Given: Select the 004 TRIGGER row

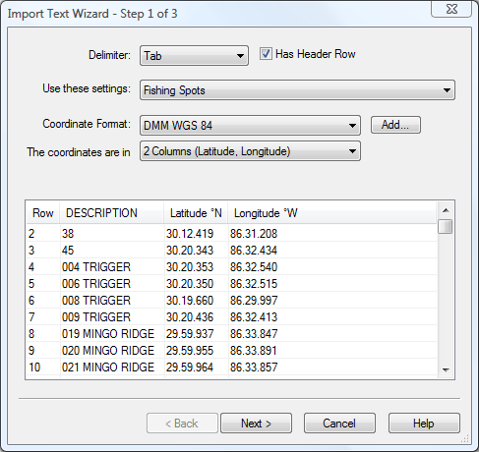Looking at the screenshot, I should pyautogui.click(x=231, y=267).
